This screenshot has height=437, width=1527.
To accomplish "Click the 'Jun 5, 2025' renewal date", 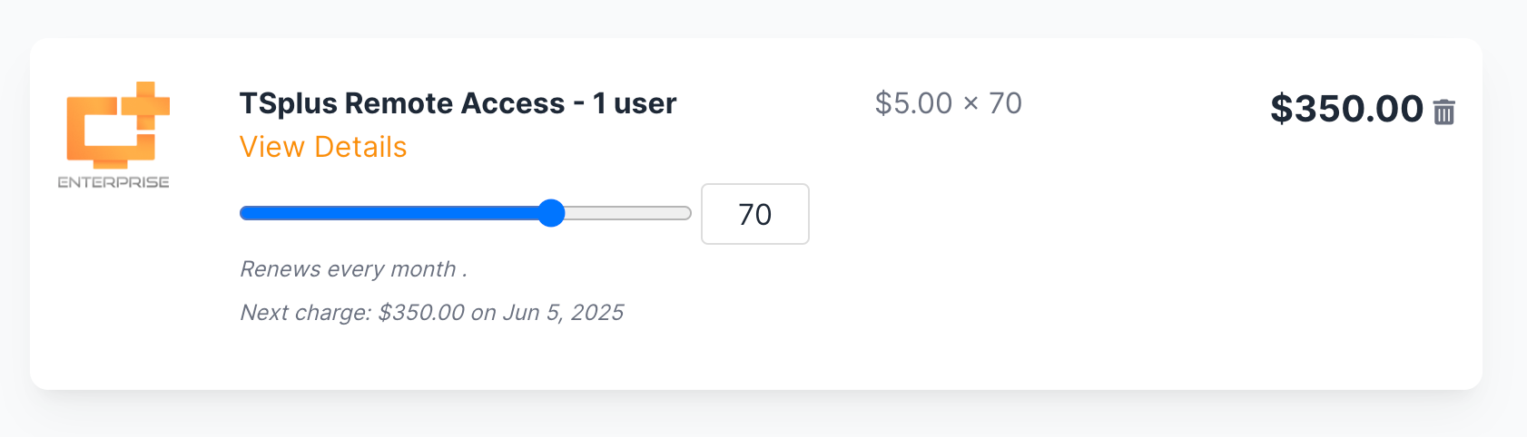I will pos(563,313).
